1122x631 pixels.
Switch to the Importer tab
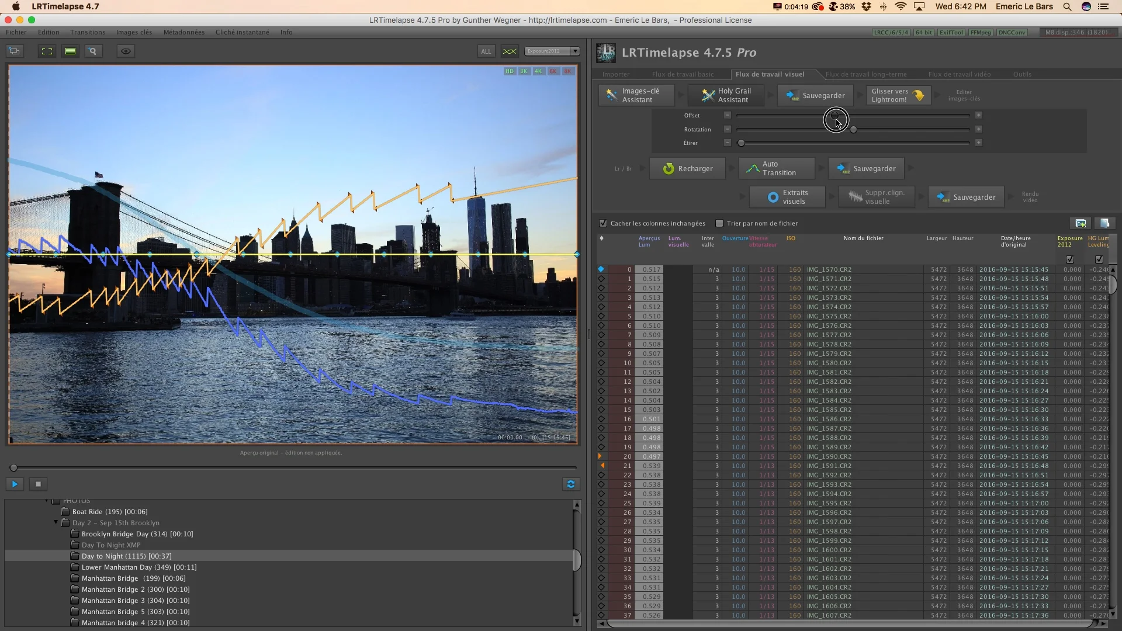(x=616, y=74)
